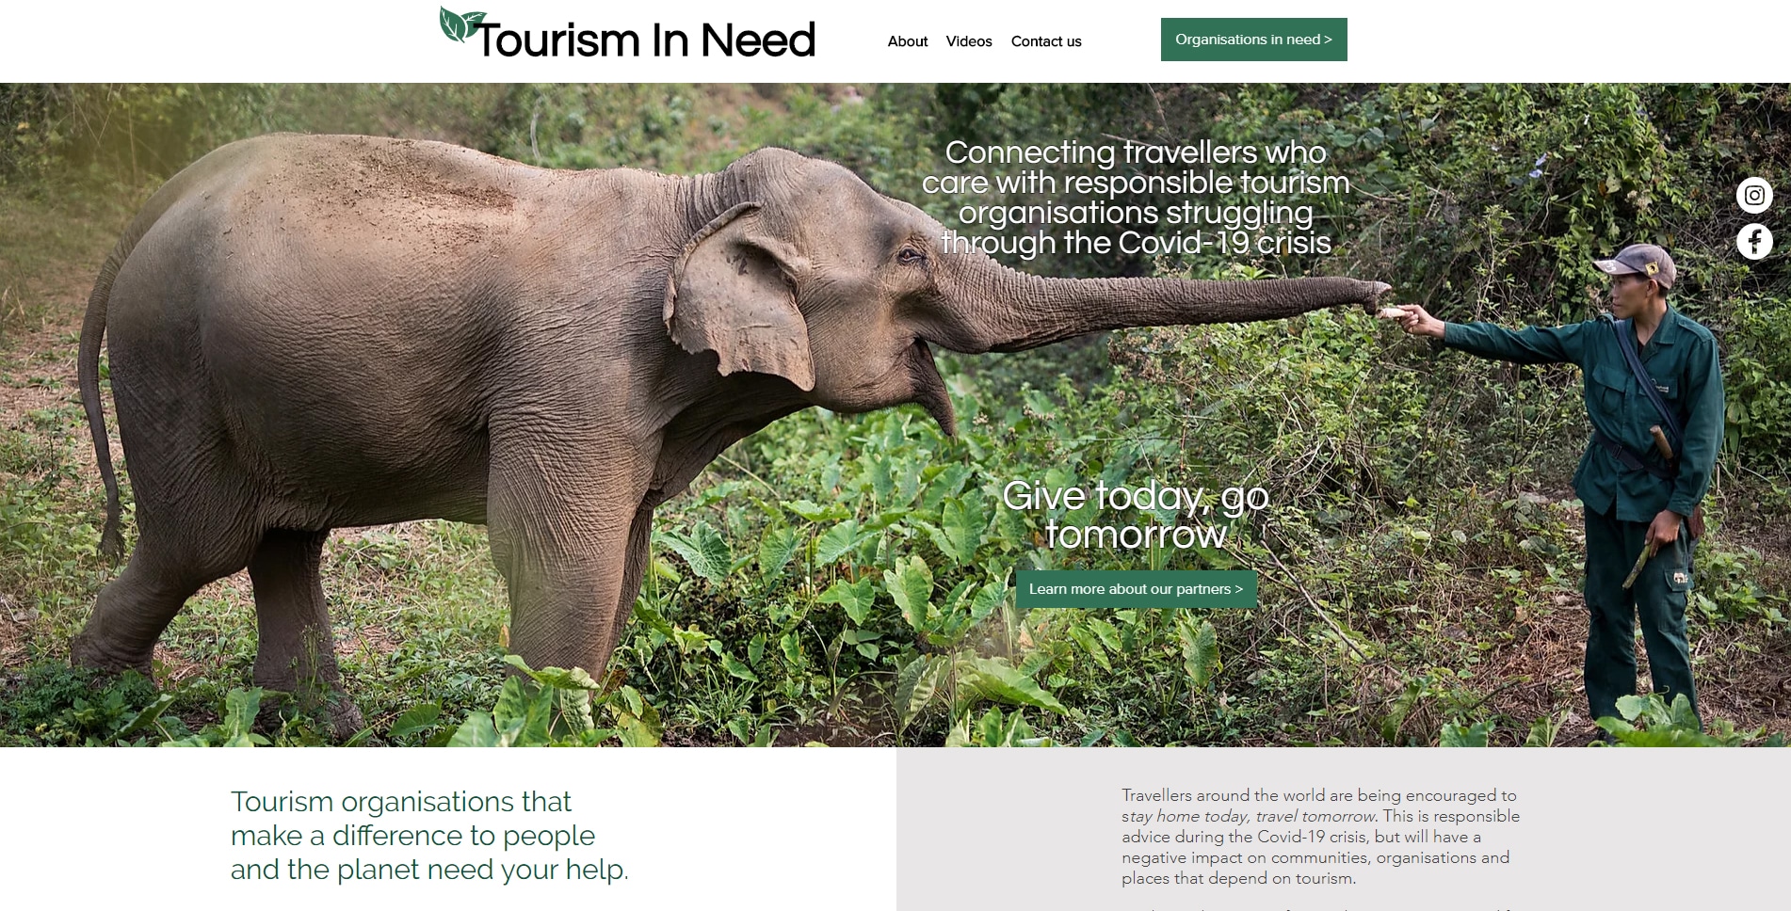Click Learn more about our partners

click(x=1136, y=589)
